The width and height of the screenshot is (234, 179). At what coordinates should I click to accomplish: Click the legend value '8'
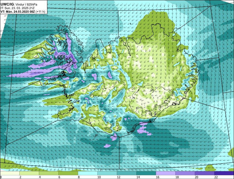click(79, 177)
